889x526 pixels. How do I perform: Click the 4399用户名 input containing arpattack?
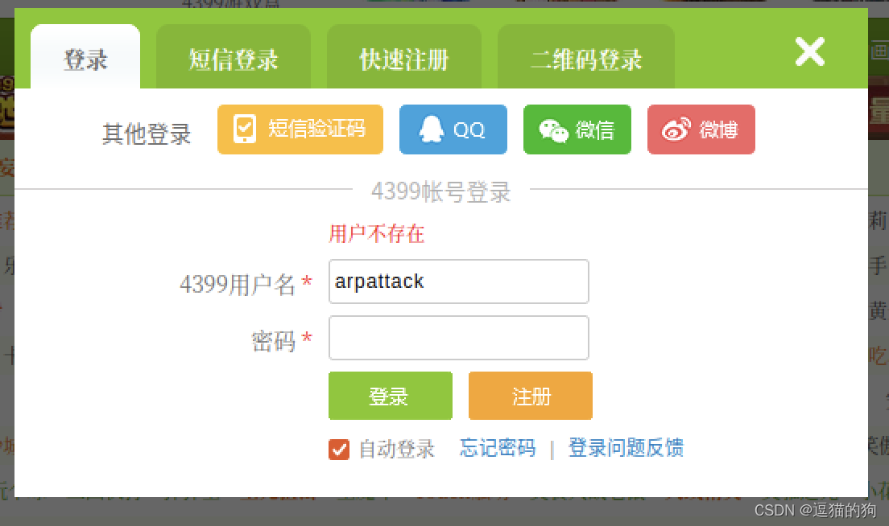[459, 281]
